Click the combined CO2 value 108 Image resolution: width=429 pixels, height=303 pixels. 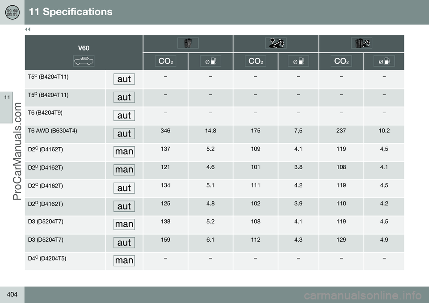341,167
